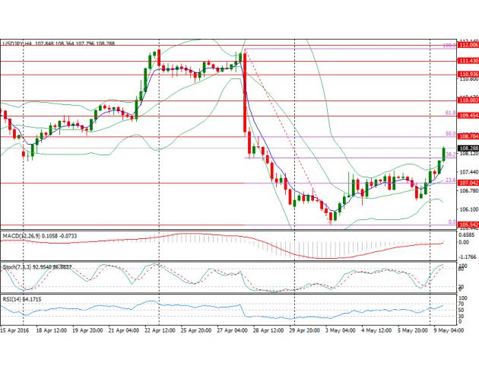
Task: Click the 111.430 red price tag
Action: pos(466,60)
